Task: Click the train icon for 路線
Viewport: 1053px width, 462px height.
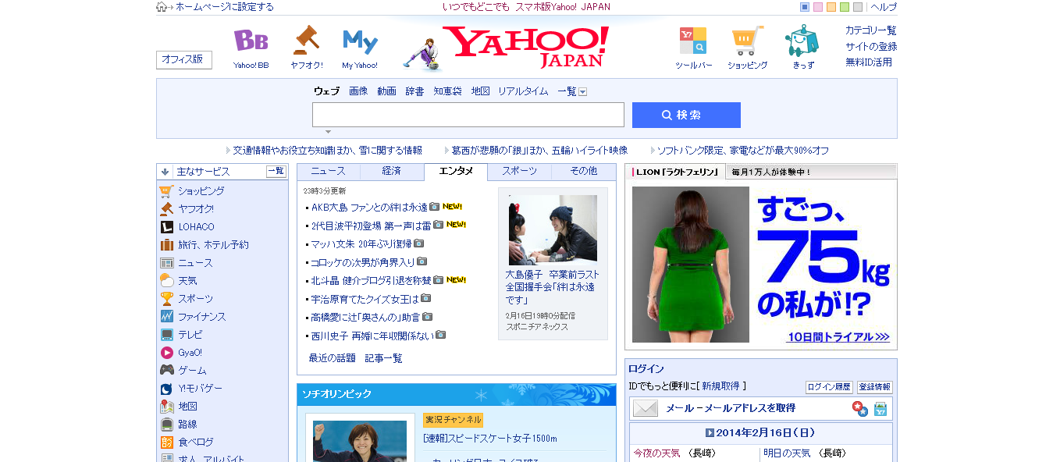Action: point(166,425)
